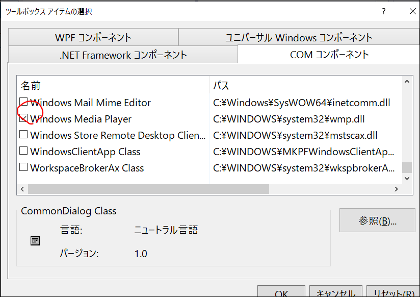The width and height of the screenshot is (420, 297).
Task: Select the WindowsClientApp Class row name
Action: pyautogui.click(x=85, y=152)
